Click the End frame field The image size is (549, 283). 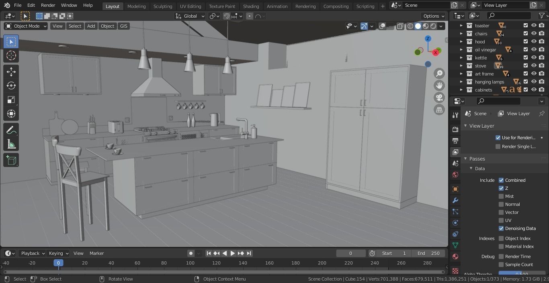(428, 253)
